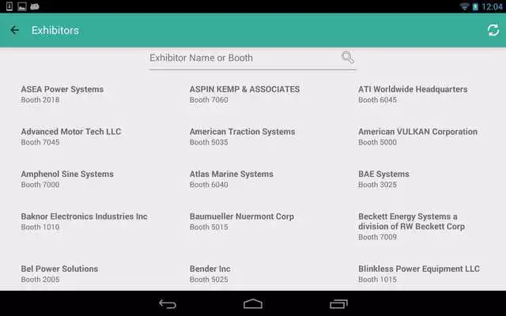Image resolution: width=506 pixels, height=316 pixels.
Task: Tap the Android home button
Action: coord(253,303)
